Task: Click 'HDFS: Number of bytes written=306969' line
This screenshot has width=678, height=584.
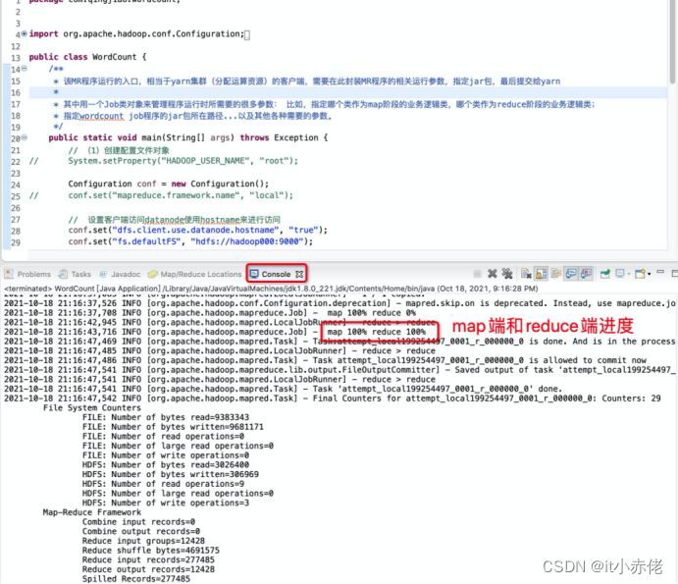Action: (171, 474)
